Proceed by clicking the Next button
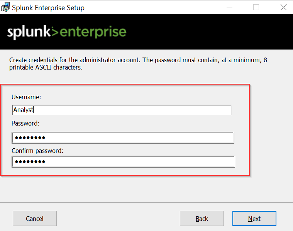 [254, 219]
